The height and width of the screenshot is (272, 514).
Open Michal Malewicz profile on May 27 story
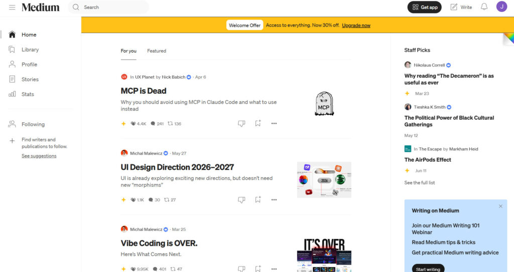click(x=146, y=153)
